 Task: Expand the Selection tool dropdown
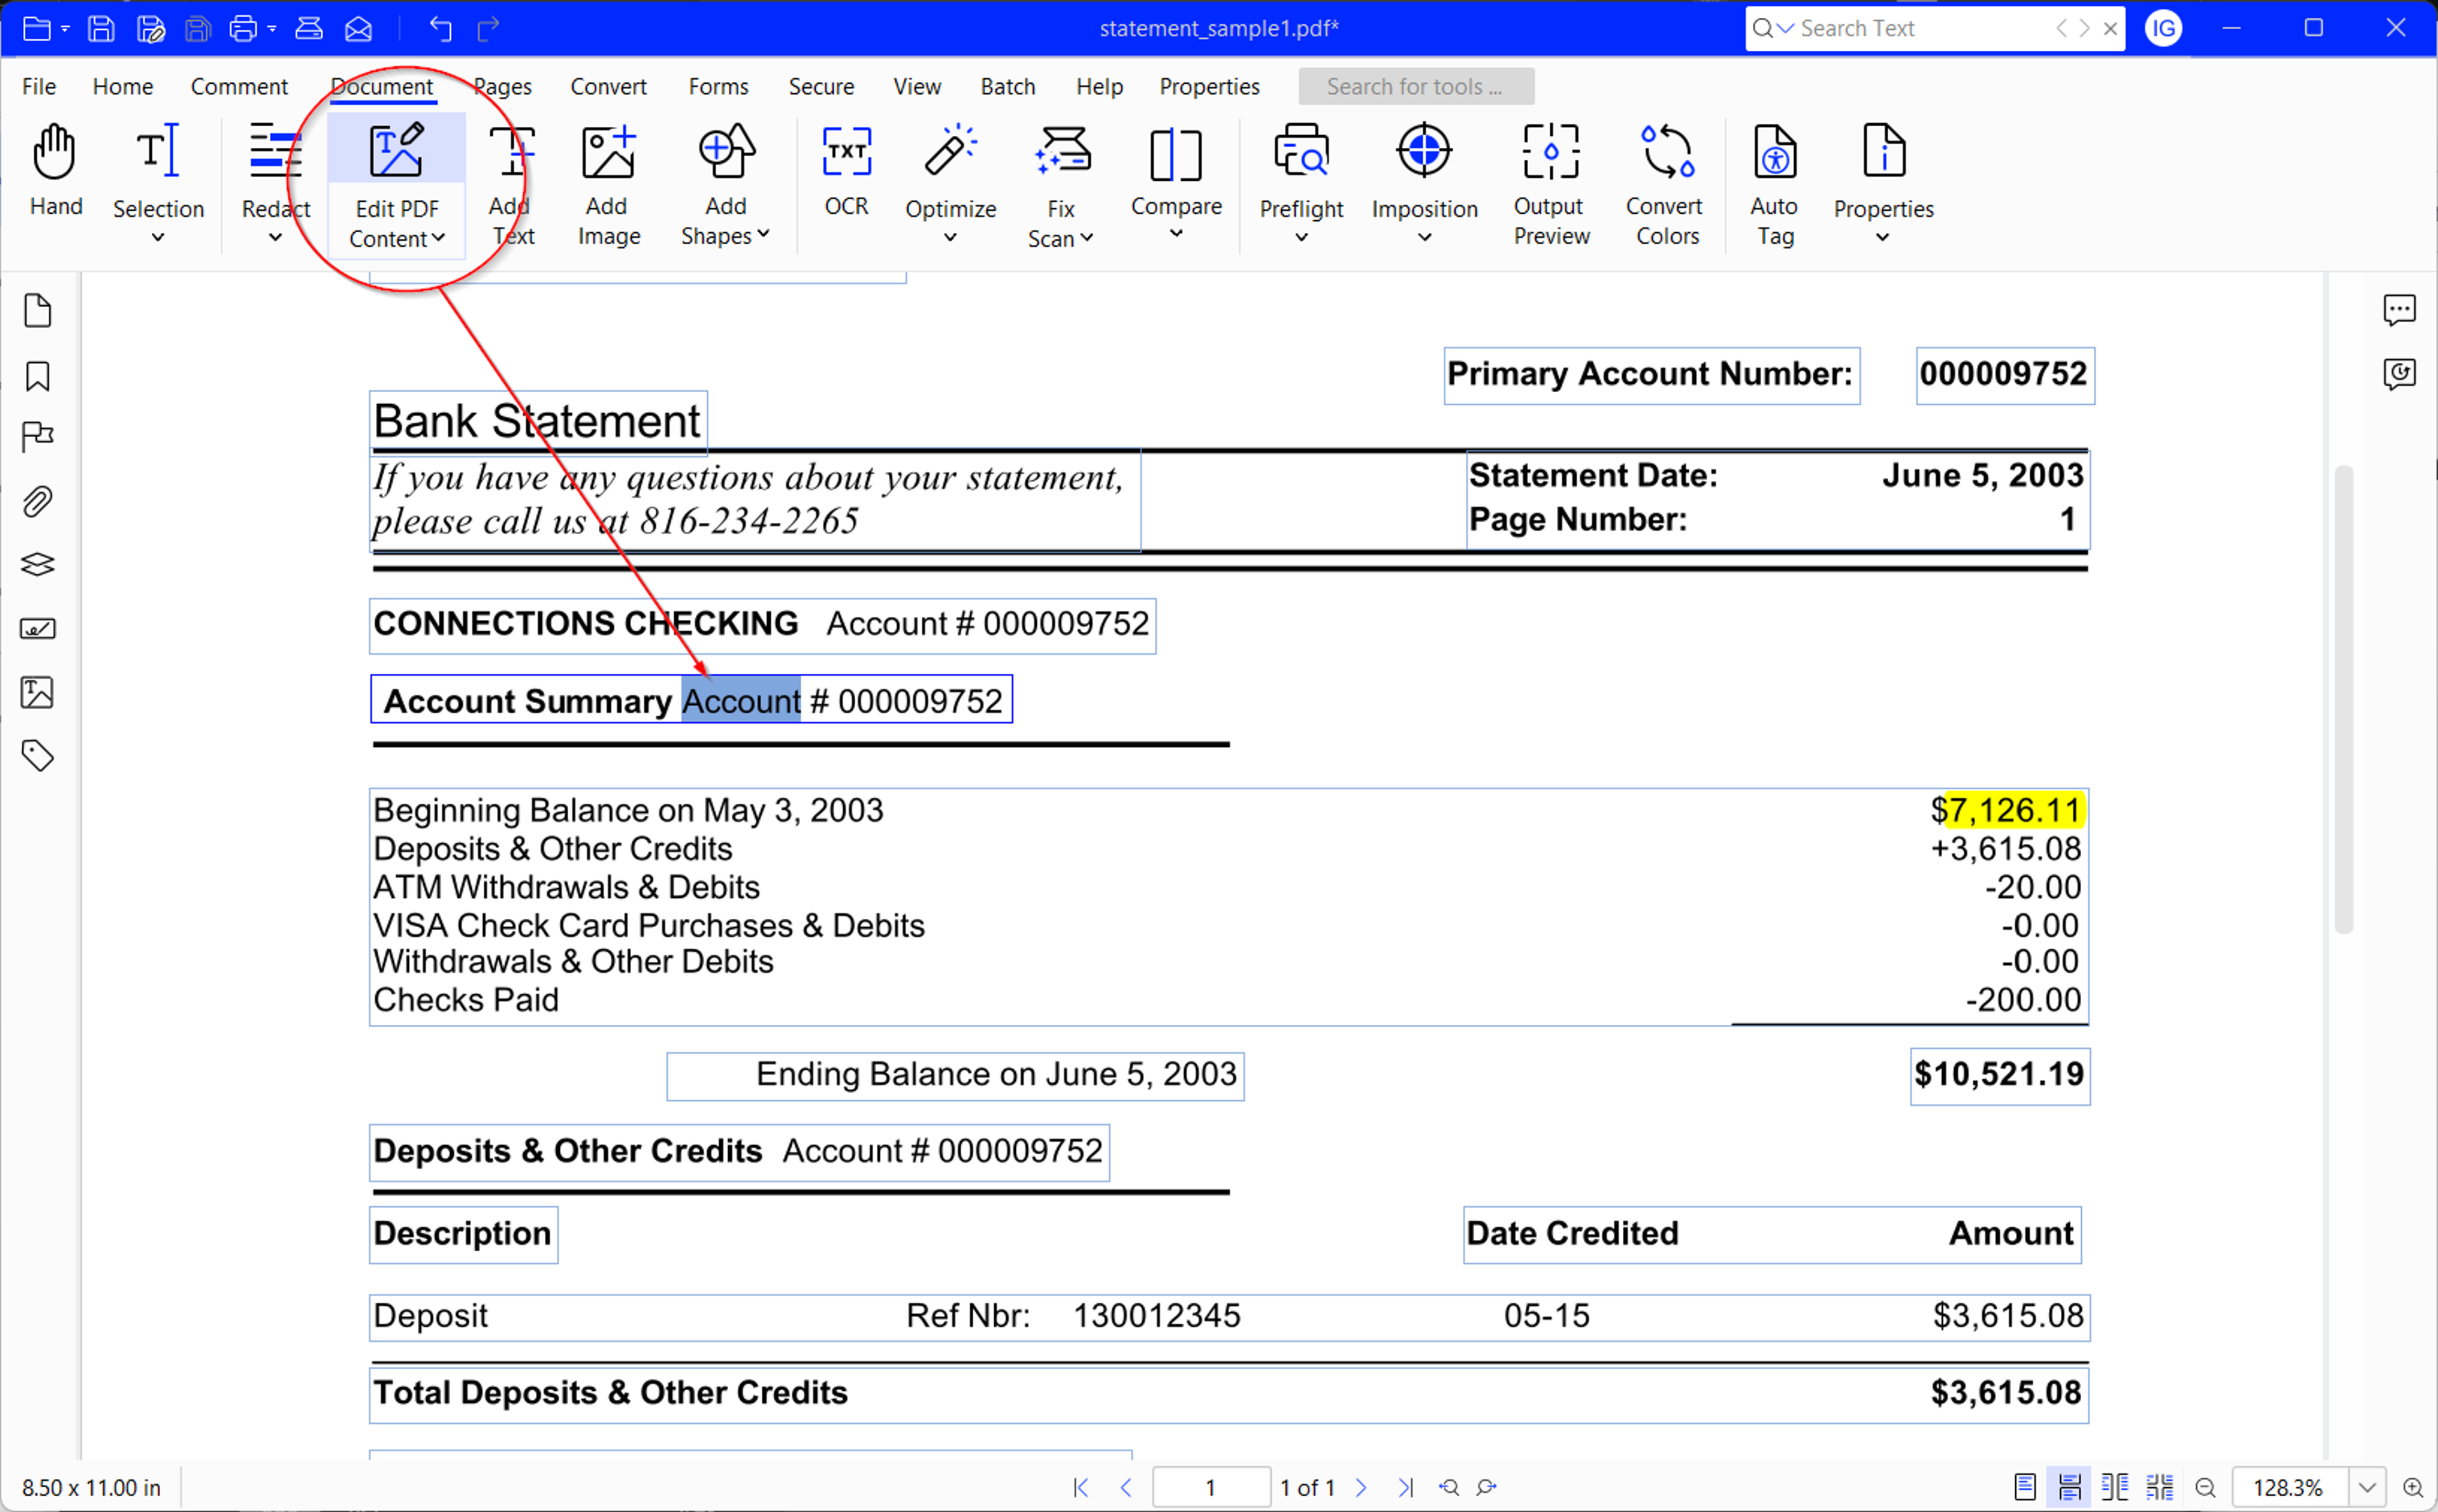click(x=158, y=238)
